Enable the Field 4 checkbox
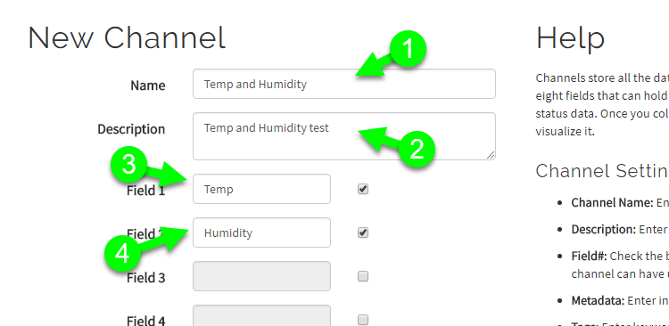 click(363, 320)
